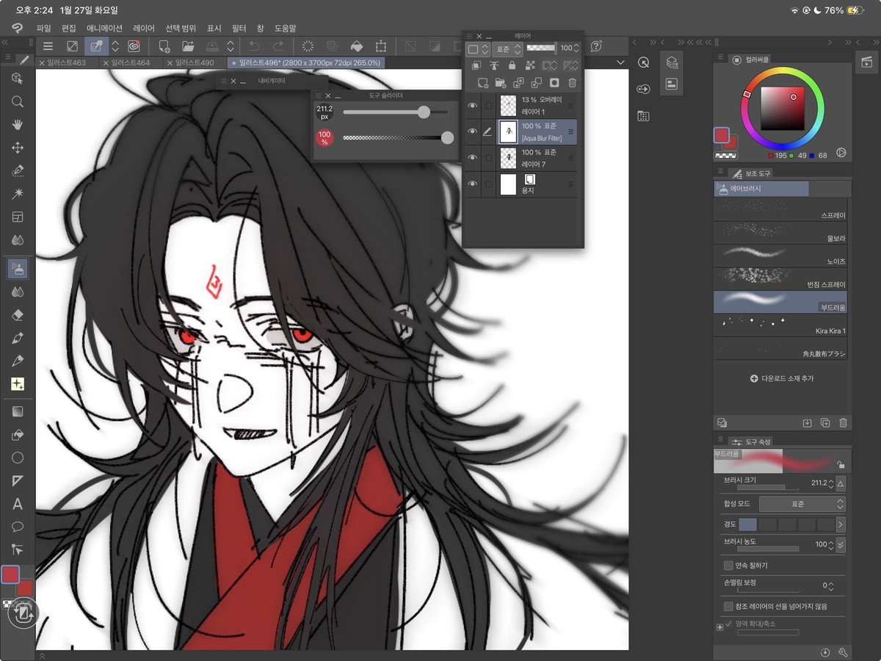Screen dimensions: 881x661
Task: Open the 편집 menu
Action: coord(69,28)
